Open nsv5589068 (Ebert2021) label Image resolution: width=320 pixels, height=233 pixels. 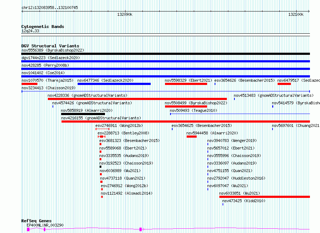click(x=123, y=148)
